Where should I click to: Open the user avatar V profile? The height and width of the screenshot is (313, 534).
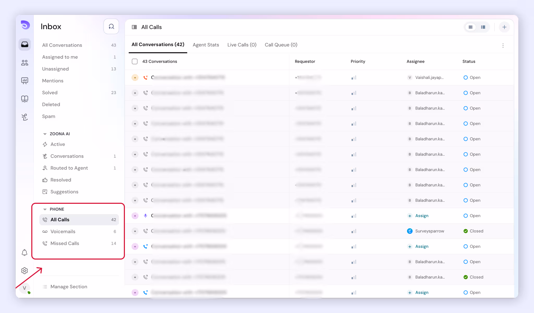[x=25, y=288]
